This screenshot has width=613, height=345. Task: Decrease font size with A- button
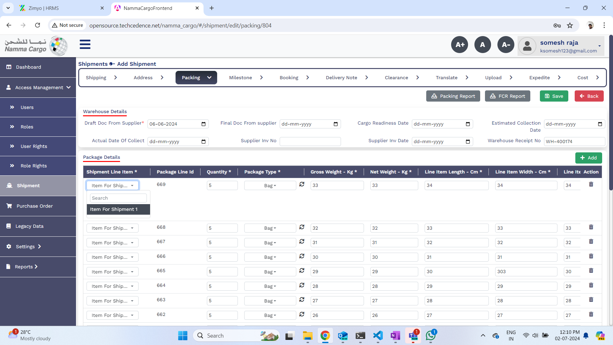(x=506, y=45)
